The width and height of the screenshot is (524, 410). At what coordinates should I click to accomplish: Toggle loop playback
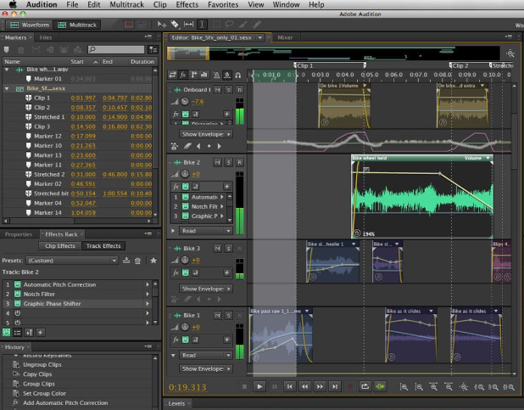(365, 386)
